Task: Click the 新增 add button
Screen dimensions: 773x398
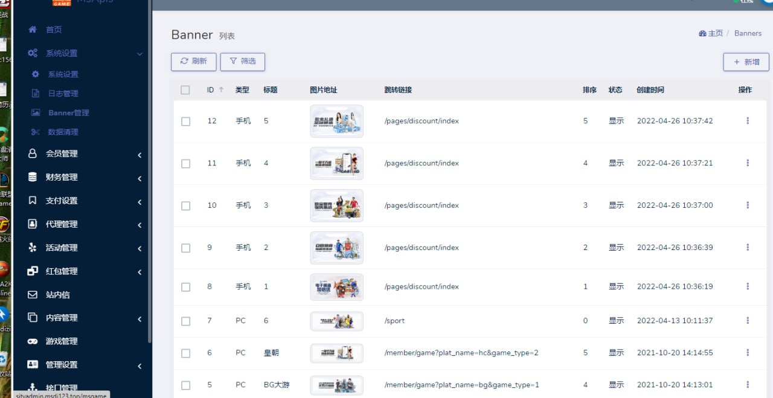Action: click(x=746, y=62)
